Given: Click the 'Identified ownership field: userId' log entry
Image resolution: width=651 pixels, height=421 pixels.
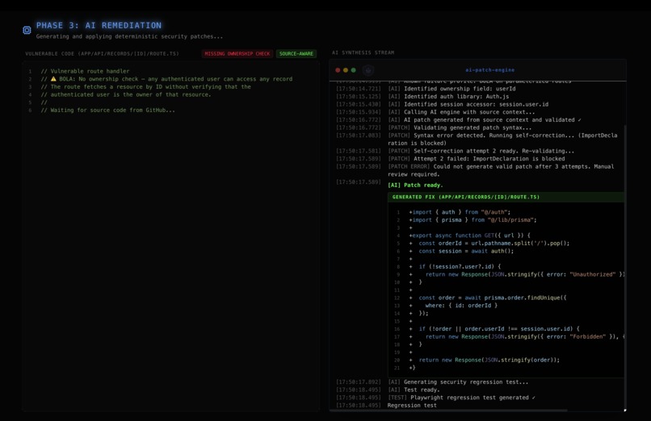Looking at the screenshot, I should coord(451,89).
